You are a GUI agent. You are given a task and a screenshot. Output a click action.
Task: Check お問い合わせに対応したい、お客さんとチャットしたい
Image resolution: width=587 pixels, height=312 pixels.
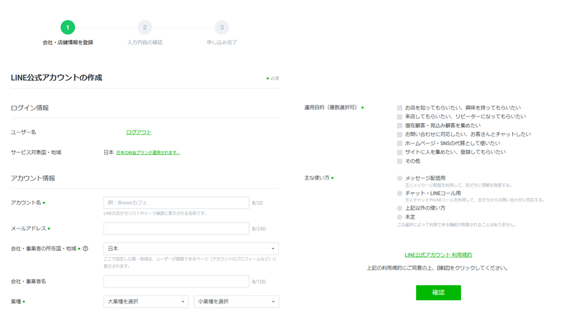[x=400, y=134]
